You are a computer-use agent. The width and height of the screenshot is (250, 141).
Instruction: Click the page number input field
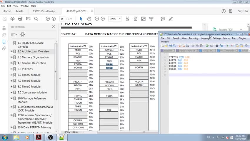[62, 19]
